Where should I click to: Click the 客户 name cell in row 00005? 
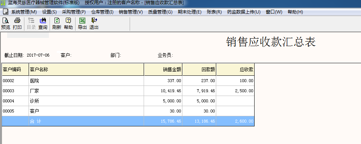[x=86, y=111]
